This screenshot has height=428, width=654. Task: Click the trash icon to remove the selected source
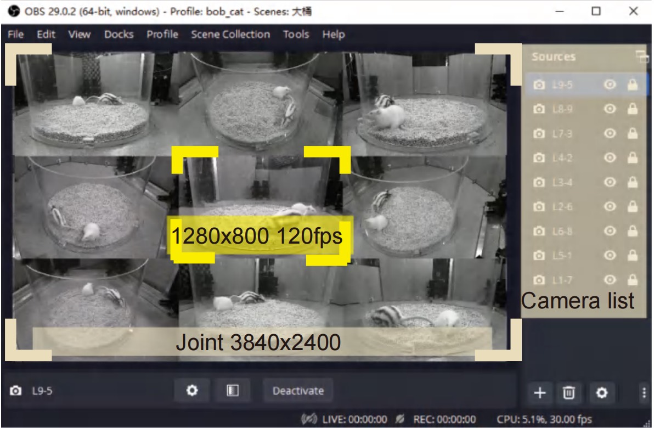pos(570,392)
